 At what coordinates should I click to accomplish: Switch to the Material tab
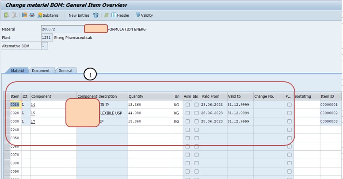[18, 71]
